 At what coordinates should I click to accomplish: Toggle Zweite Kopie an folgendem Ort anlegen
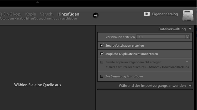pos(102,62)
